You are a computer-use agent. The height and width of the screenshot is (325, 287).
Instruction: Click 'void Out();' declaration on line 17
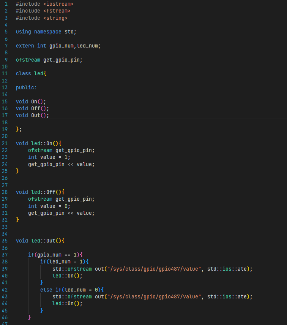[33, 115]
